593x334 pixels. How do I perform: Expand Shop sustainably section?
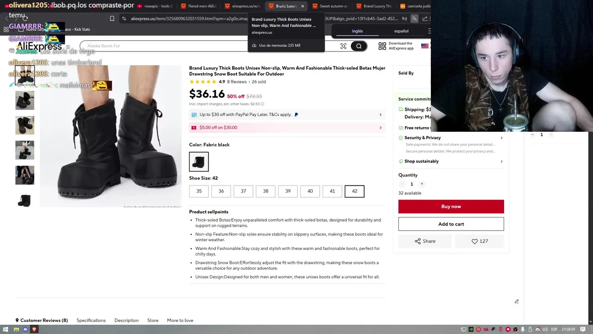tap(501, 161)
